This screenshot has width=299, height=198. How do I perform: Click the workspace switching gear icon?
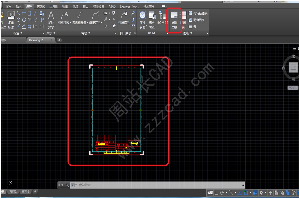[x=261, y=193]
